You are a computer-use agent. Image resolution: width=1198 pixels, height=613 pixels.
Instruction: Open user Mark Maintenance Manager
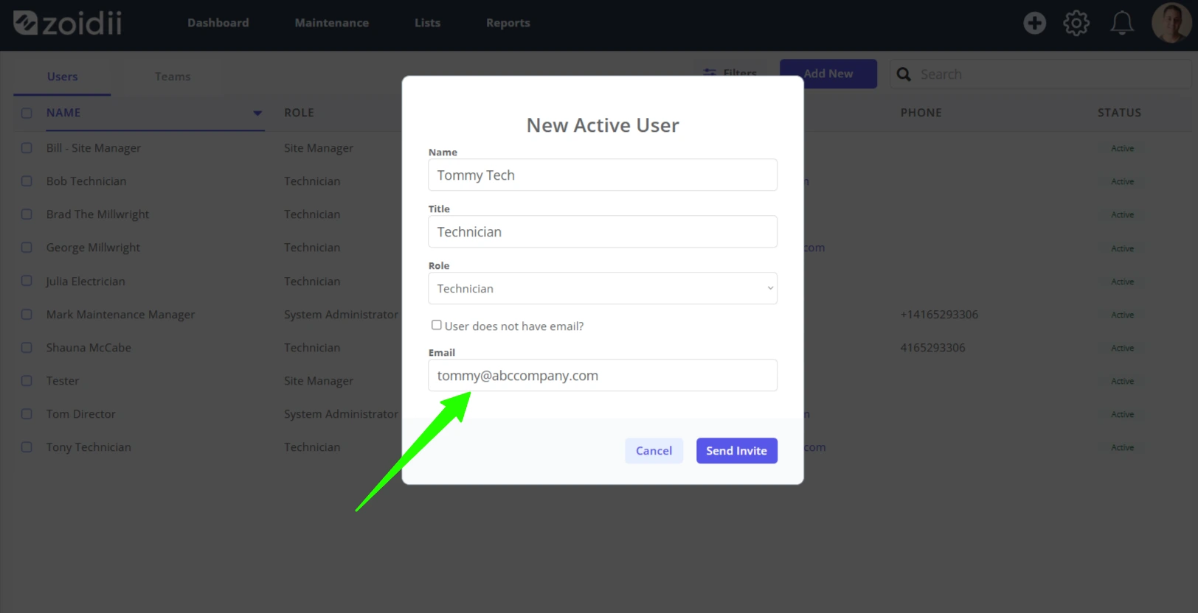tap(120, 315)
